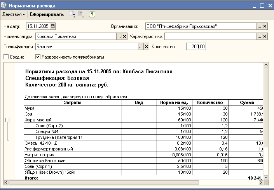The image size is (274, 190).
Task: Click the Норма на ед. column header
Action: (x=174, y=102)
